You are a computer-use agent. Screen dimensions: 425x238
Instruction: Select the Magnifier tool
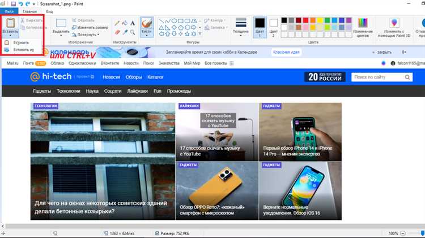pos(132,32)
